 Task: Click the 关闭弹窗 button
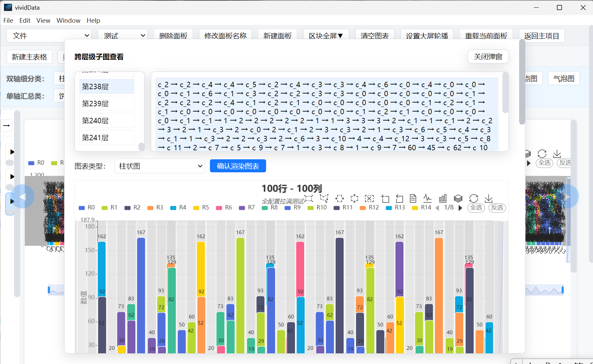point(488,56)
